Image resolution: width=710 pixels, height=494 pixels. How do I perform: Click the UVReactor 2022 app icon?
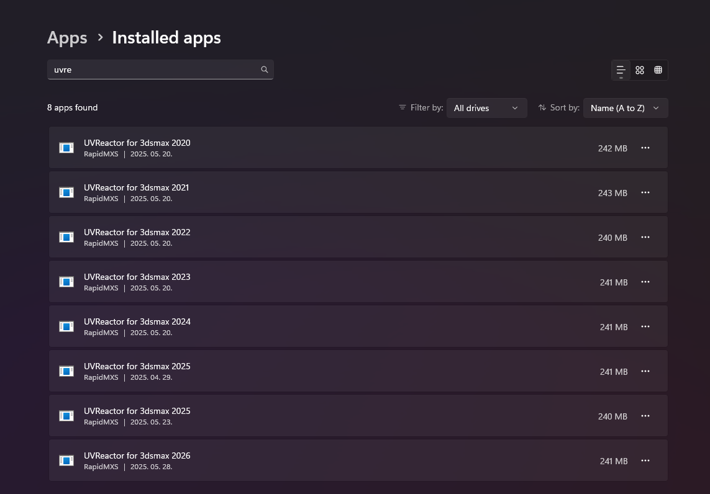(66, 238)
